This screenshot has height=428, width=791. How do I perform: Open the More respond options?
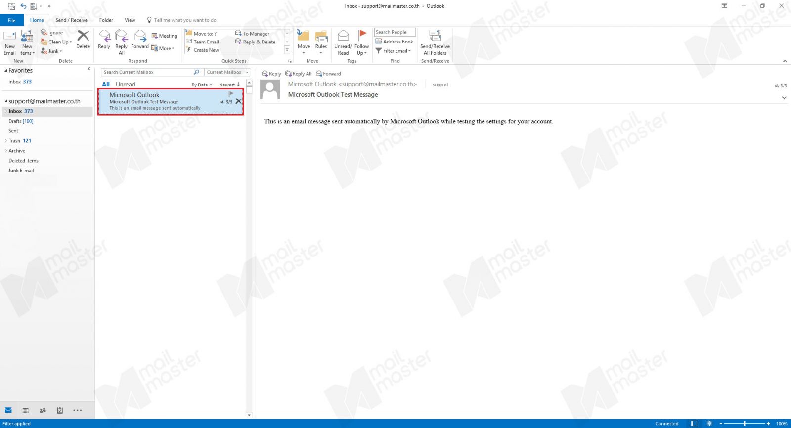click(163, 48)
